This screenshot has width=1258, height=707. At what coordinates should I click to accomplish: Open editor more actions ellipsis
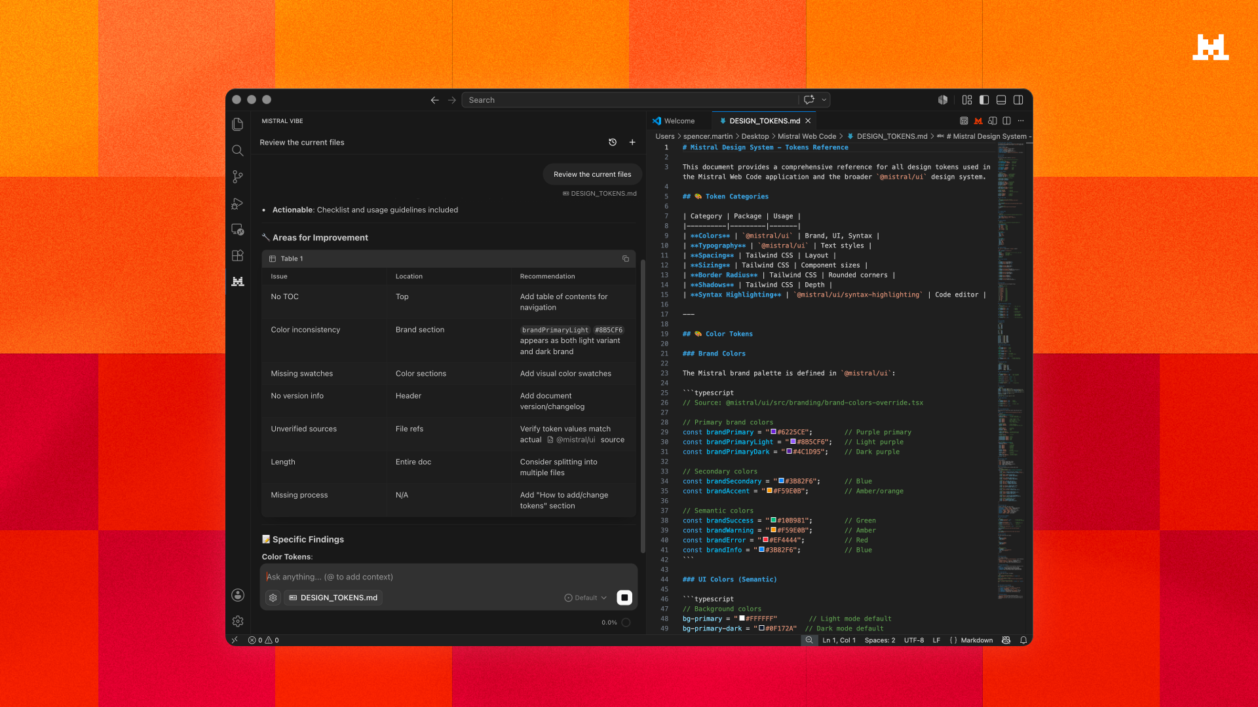click(x=1021, y=120)
